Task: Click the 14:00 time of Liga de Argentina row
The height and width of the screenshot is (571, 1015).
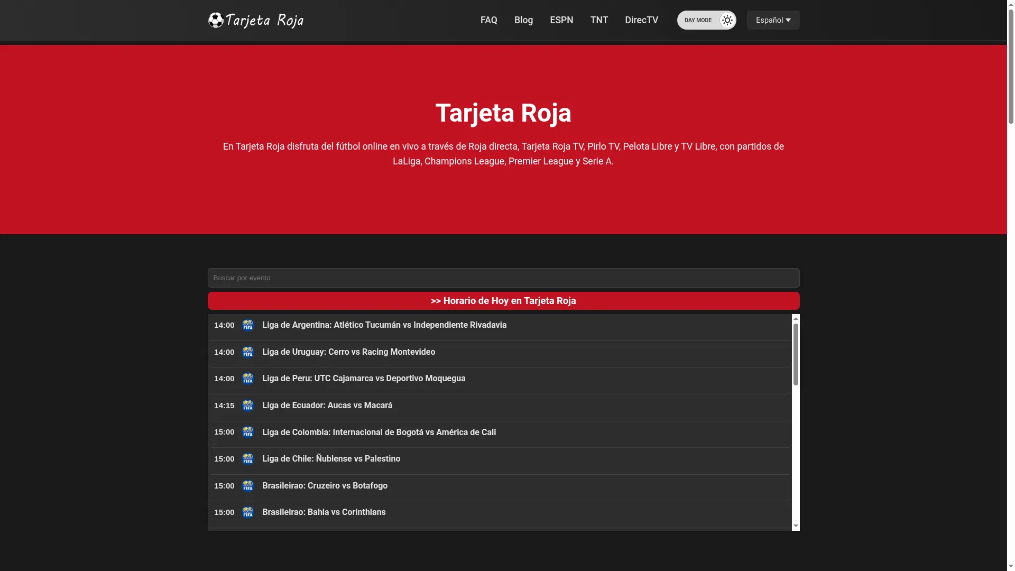Action: [224, 325]
